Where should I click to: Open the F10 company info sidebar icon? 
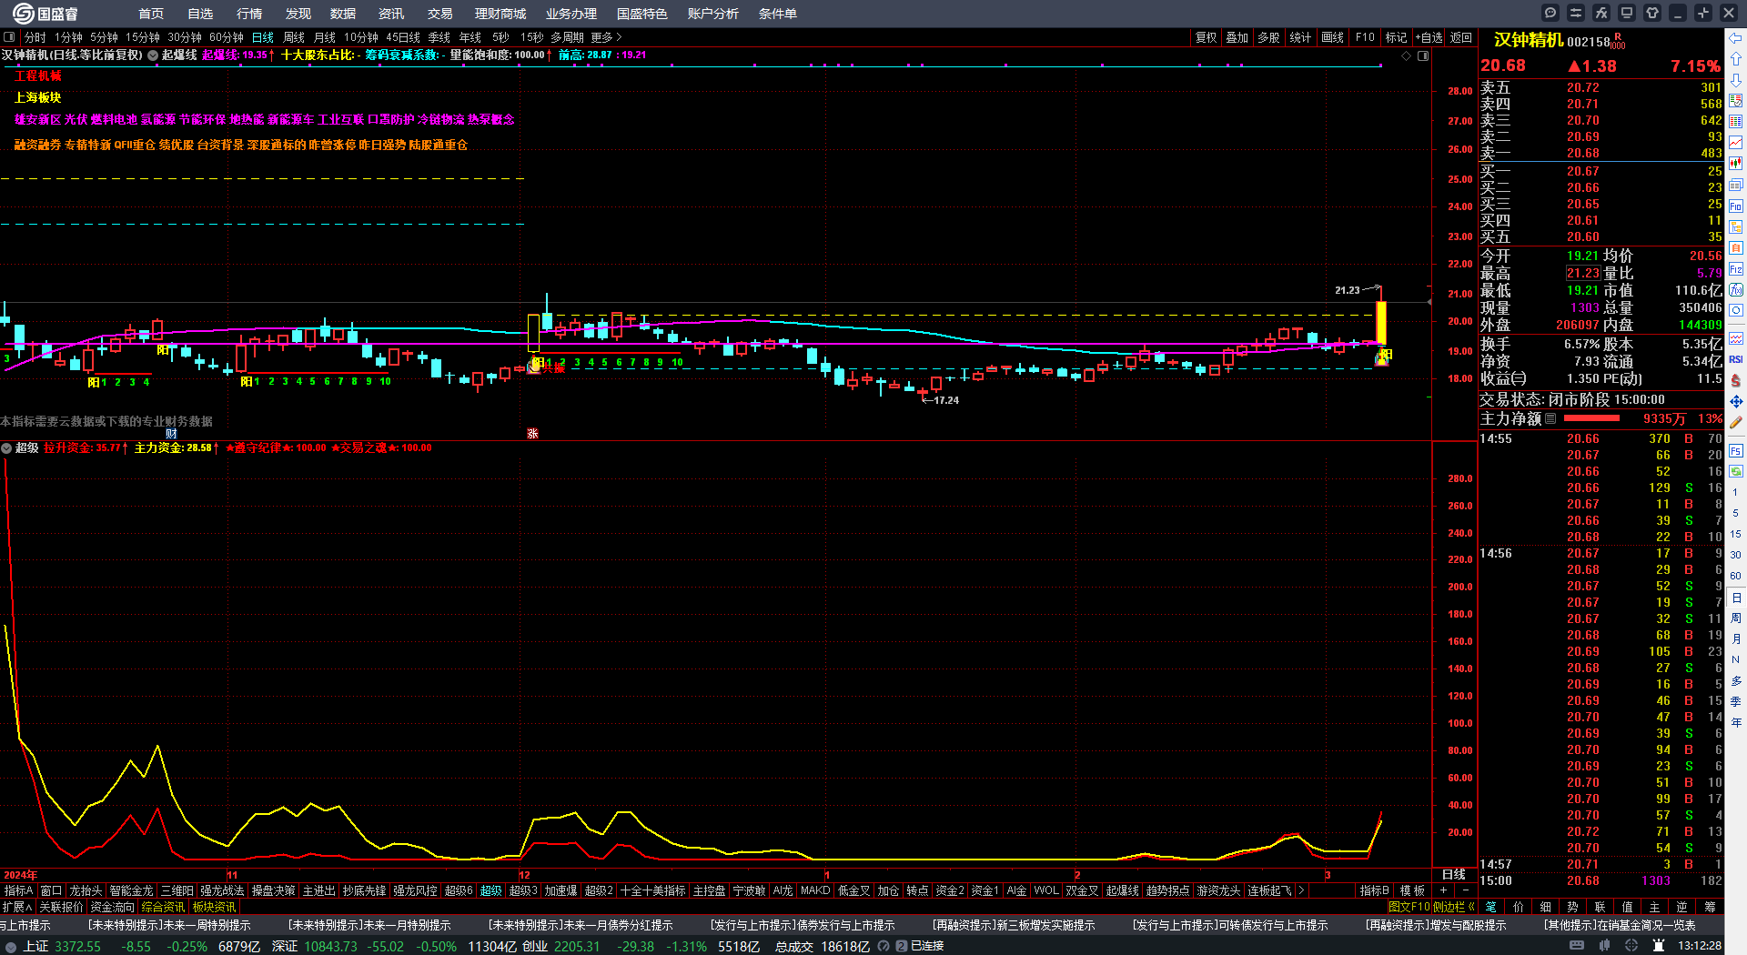(x=1736, y=206)
